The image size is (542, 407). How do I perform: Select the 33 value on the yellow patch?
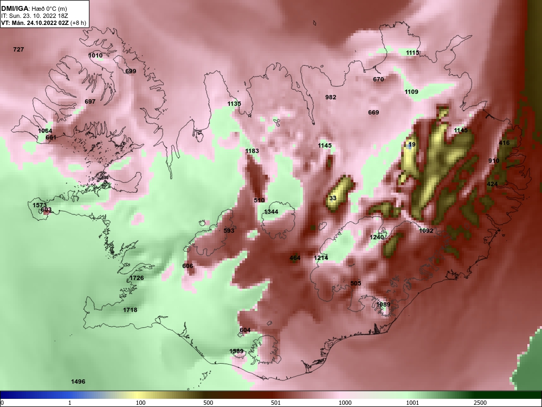[x=333, y=198]
